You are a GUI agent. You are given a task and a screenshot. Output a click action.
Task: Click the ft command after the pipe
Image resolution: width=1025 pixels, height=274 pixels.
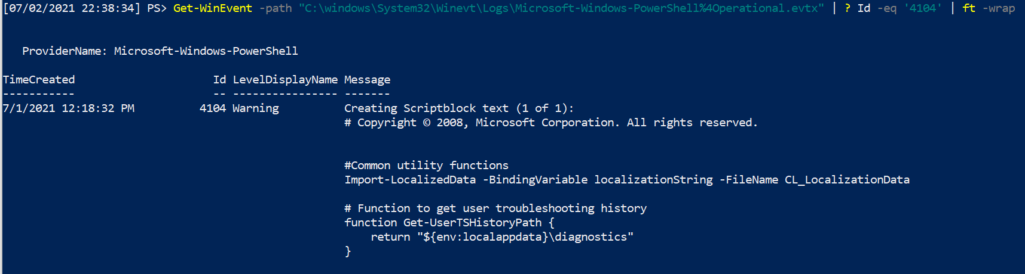(x=968, y=8)
